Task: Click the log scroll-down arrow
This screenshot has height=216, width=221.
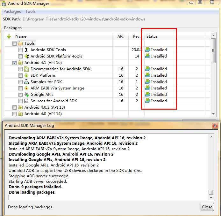Action: 211,197
